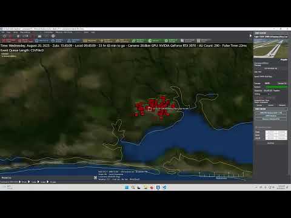Open the Message log at bottom left
This screenshot has width=291, height=218.
[7, 177]
